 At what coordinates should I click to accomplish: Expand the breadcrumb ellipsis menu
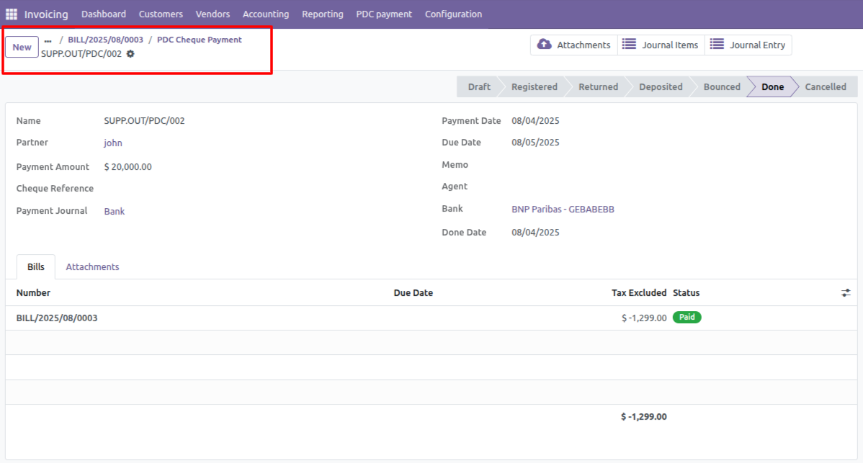tap(48, 40)
